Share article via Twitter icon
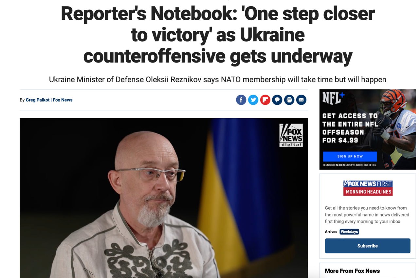 (x=253, y=100)
